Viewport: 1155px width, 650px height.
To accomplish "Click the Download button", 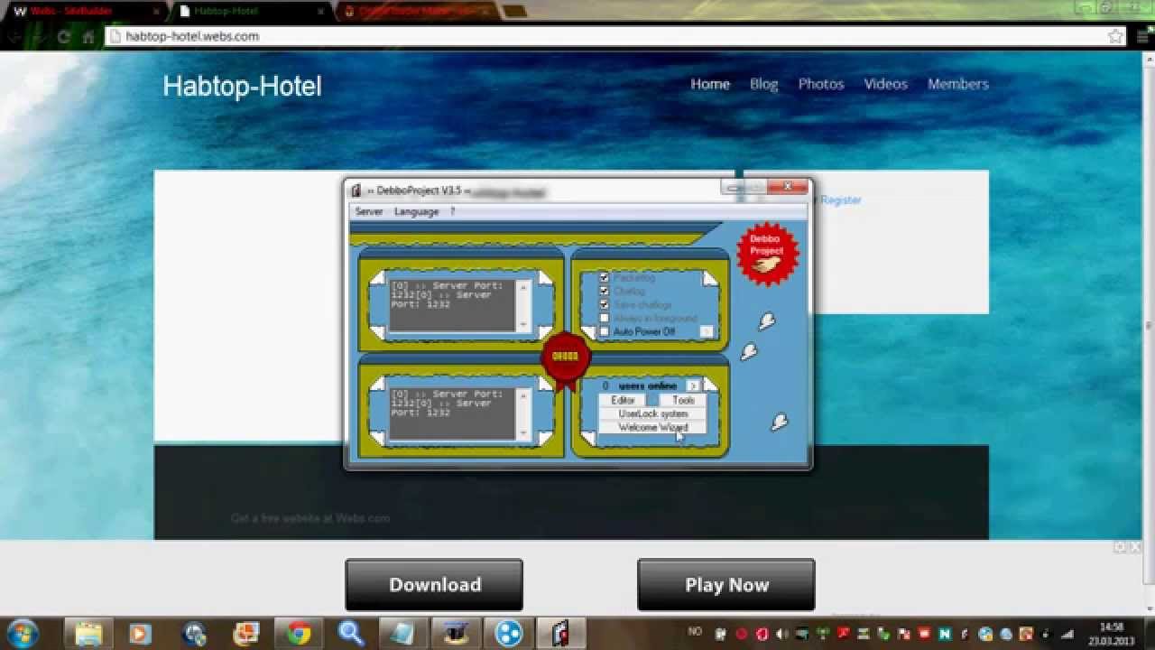I will [434, 585].
